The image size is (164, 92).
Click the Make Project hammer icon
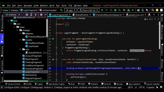61,10
